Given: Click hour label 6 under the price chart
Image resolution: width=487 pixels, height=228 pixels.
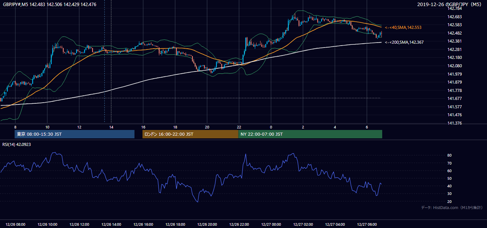Looking at the screenshot, I should tap(367, 127).
